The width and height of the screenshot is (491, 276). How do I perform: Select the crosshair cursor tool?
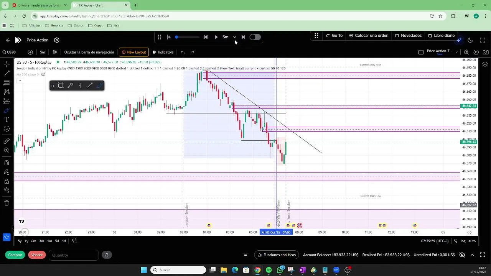point(7,64)
